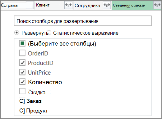Click the OrderID label text

[x=38, y=53]
